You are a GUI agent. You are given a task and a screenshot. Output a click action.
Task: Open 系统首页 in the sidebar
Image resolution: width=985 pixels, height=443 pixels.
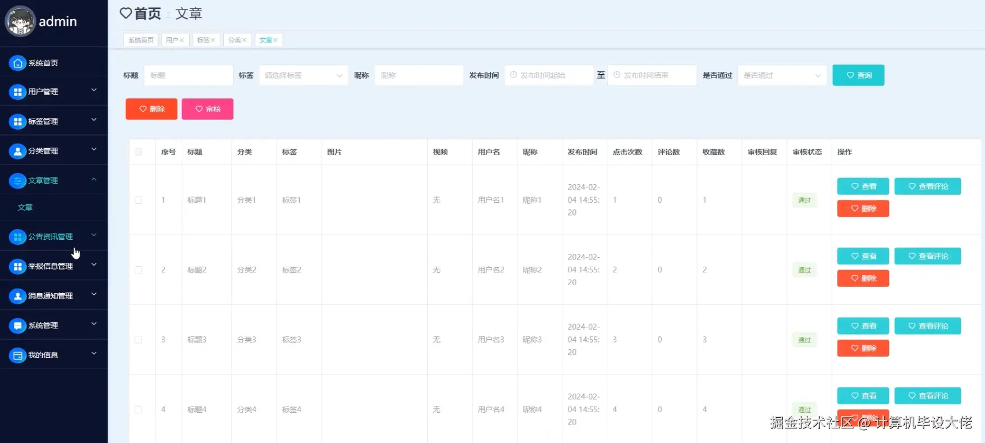coord(54,63)
